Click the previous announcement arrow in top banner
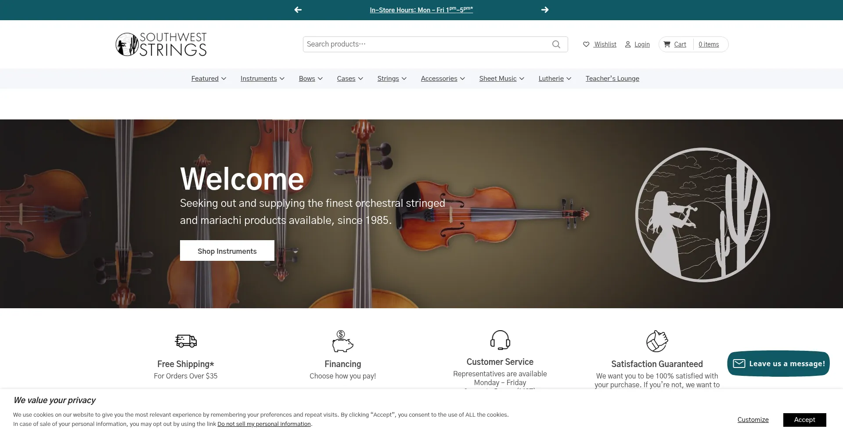 pos(298,10)
